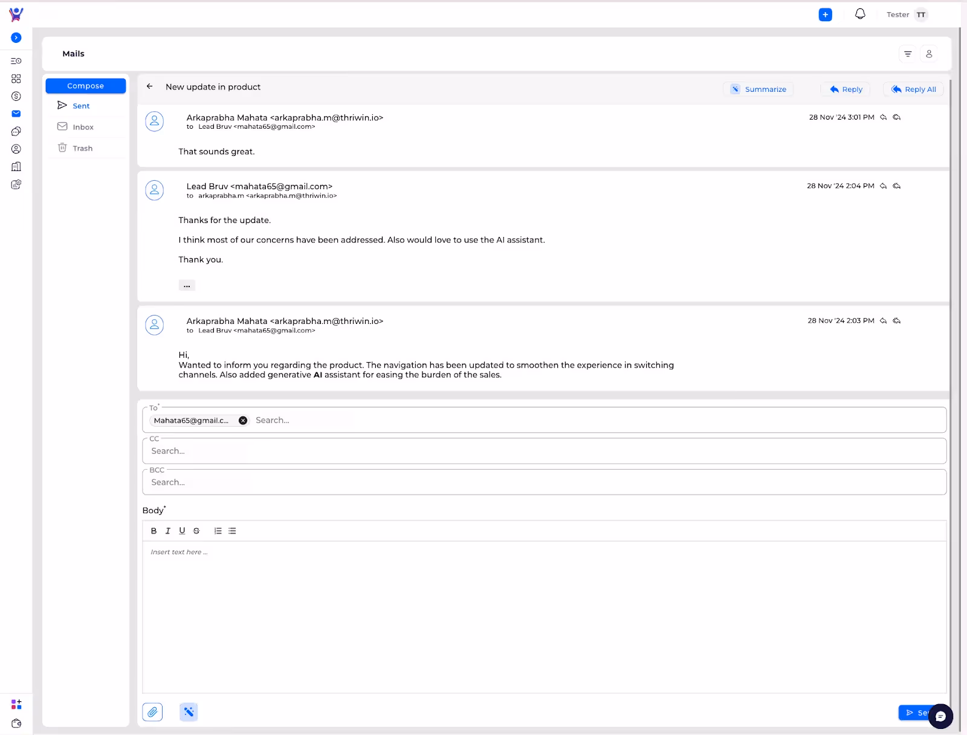Click the Reply button in thread header
This screenshot has width=967, height=735.
tap(846, 89)
